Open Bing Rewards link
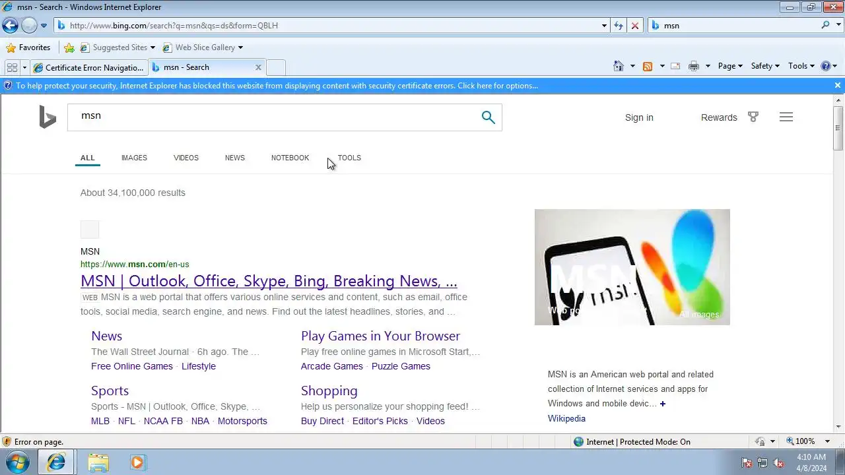 tap(719, 117)
